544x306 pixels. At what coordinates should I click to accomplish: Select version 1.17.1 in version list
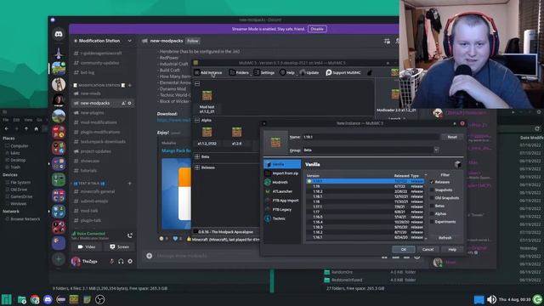(x=365, y=207)
